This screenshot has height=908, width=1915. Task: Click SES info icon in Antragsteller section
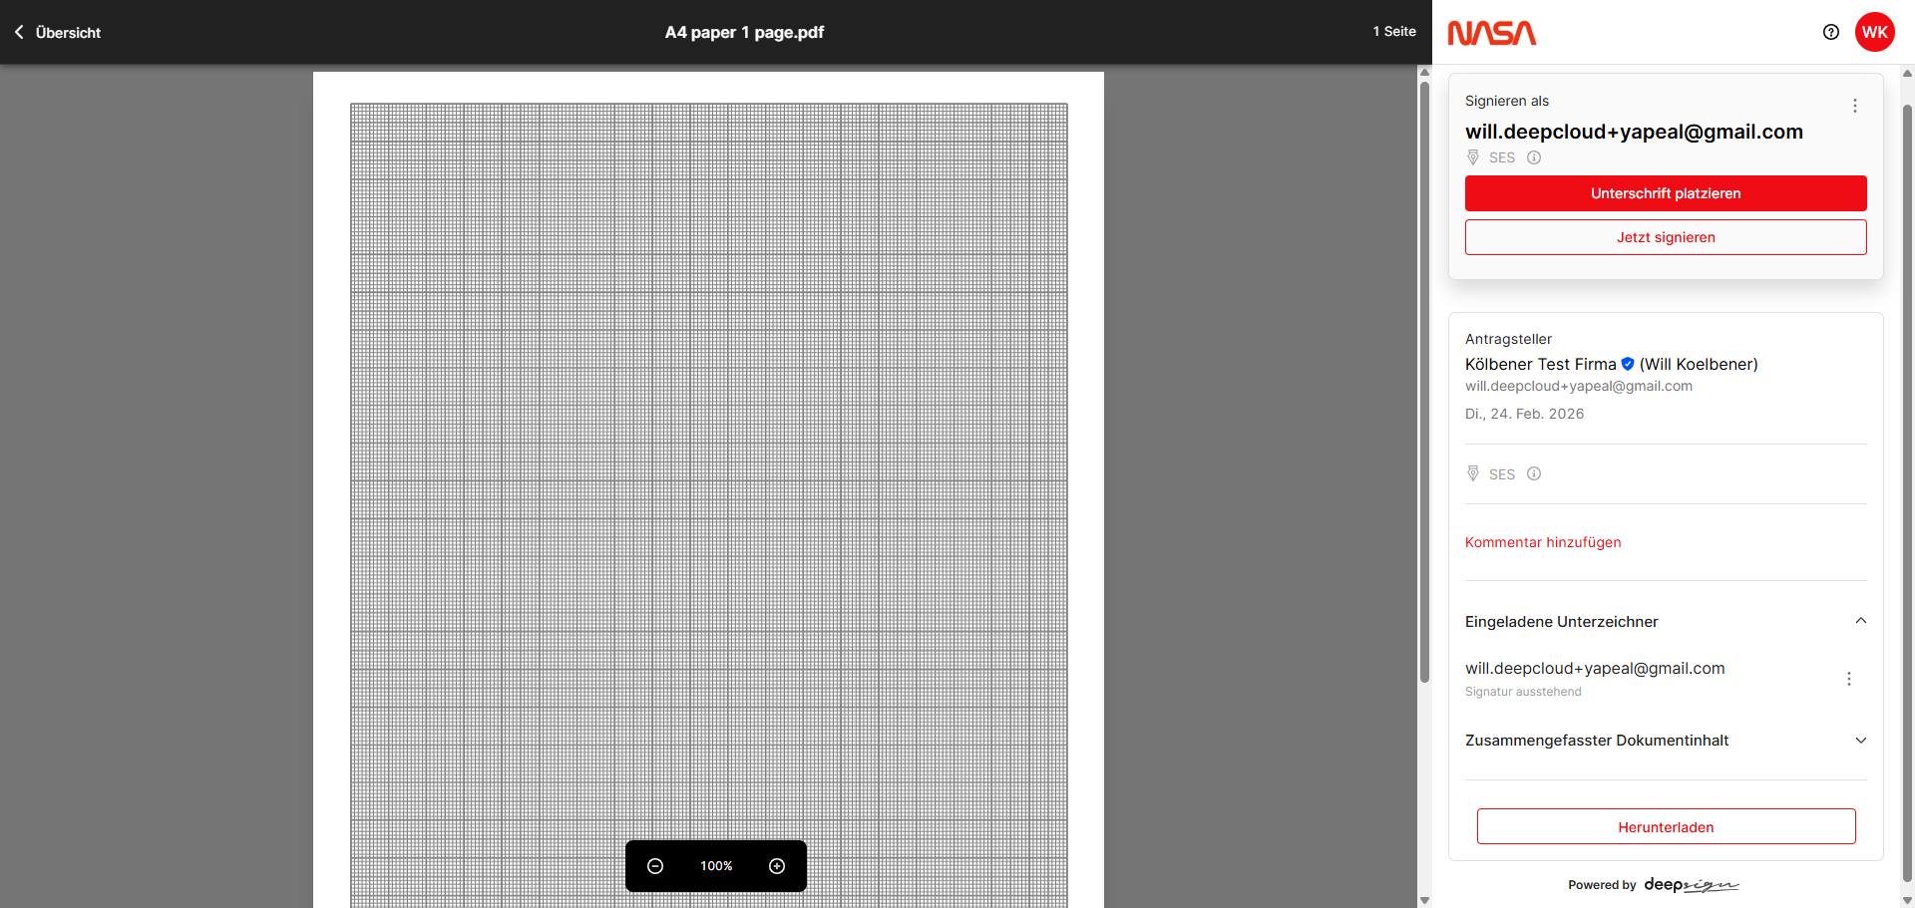coord(1534,474)
